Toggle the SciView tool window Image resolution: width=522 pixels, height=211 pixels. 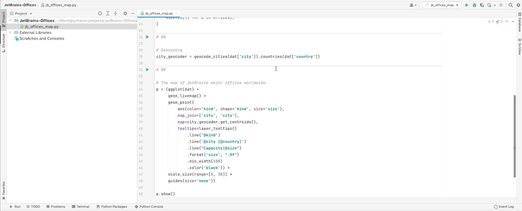pyautogui.click(x=519, y=46)
